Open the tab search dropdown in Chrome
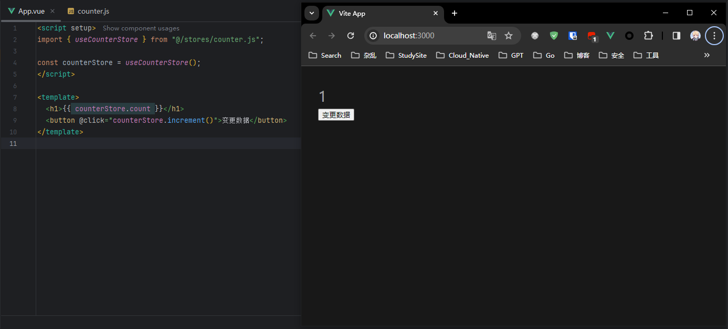 [312, 13]
